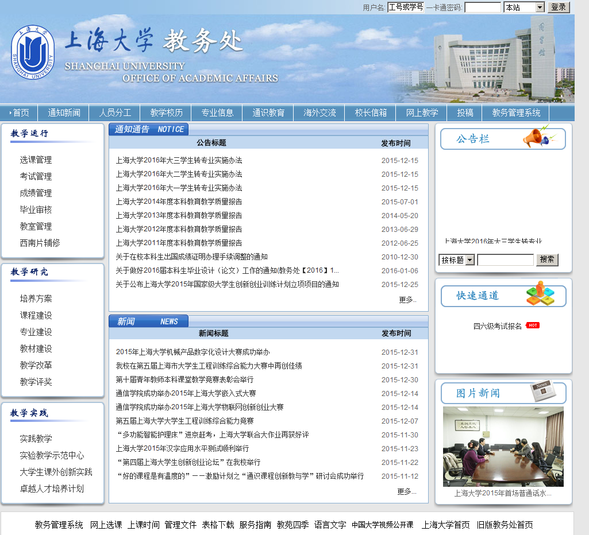Open 通识教育 navigation item
This screenshot has width=589, height=535.
pyautogui.click(x=268, y=113)
